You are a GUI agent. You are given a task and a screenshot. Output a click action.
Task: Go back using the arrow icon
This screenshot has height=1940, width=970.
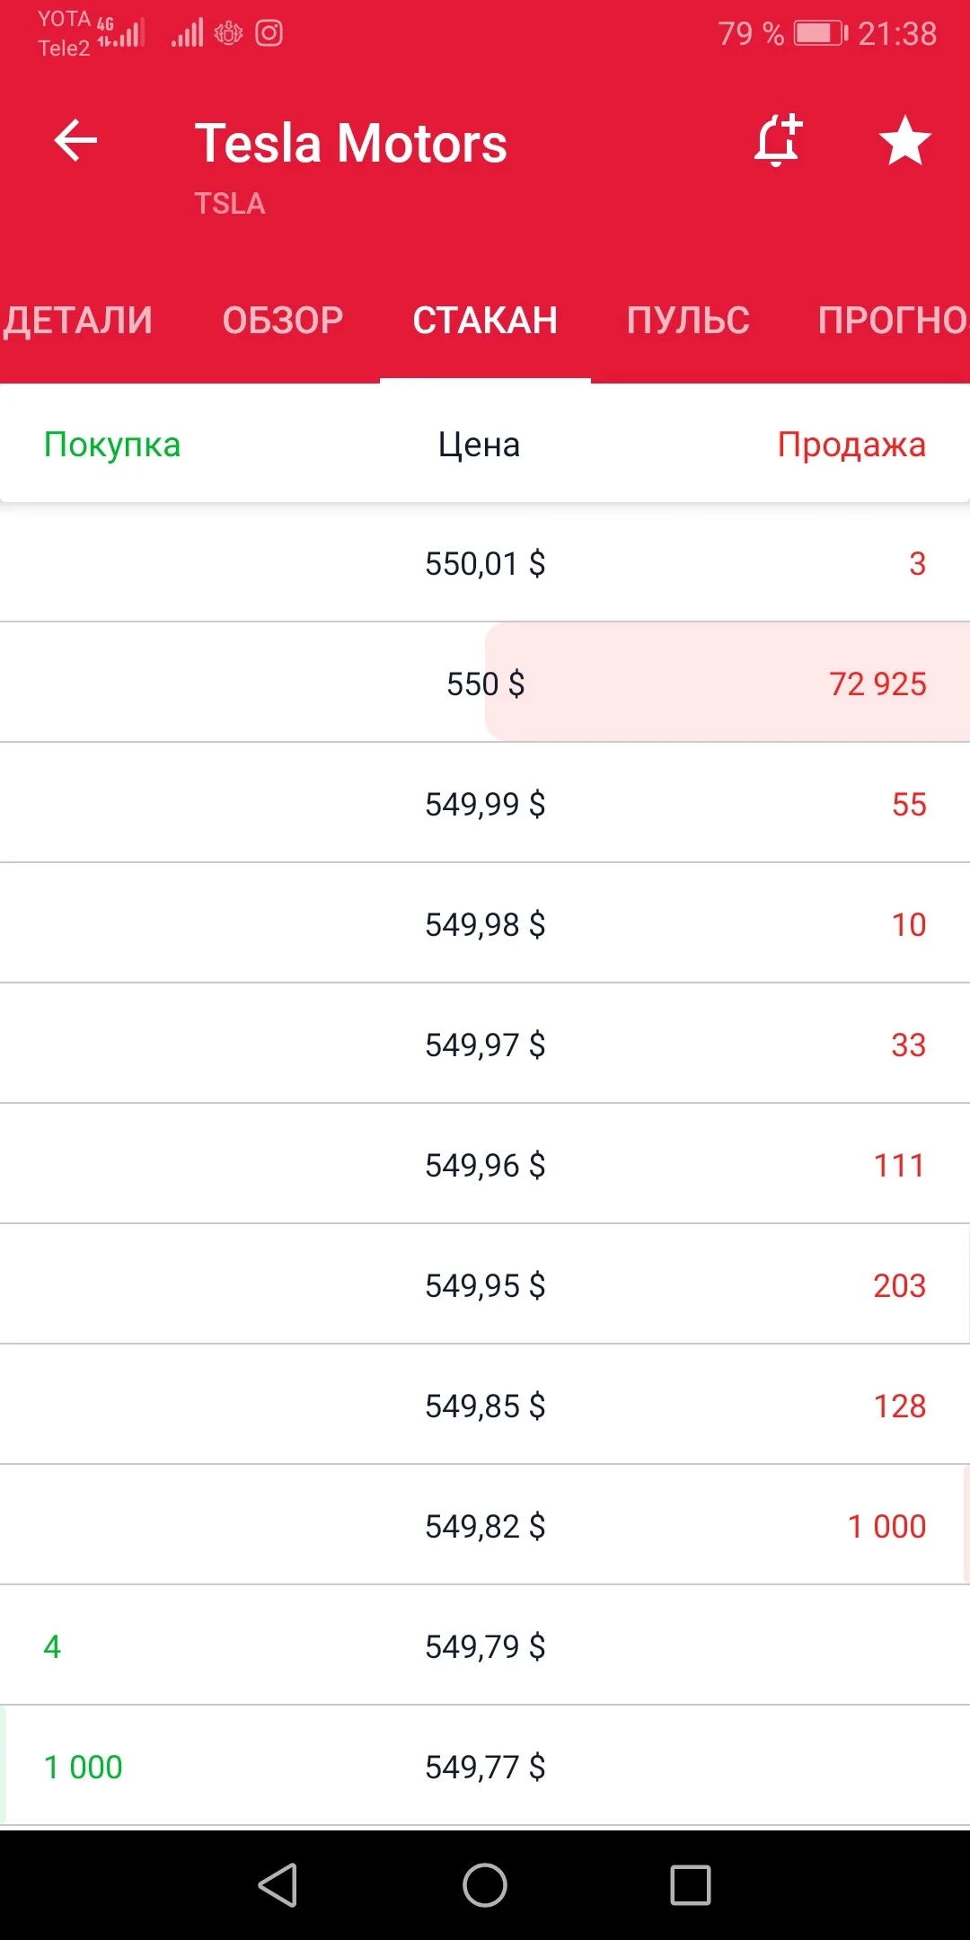pos(75,141)
